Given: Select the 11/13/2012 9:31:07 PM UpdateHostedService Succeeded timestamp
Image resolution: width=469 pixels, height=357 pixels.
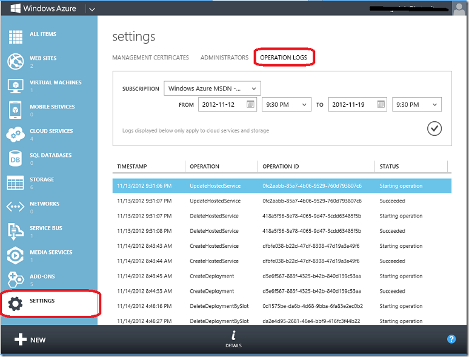Looking at the screenshot, I should (144, 201).
